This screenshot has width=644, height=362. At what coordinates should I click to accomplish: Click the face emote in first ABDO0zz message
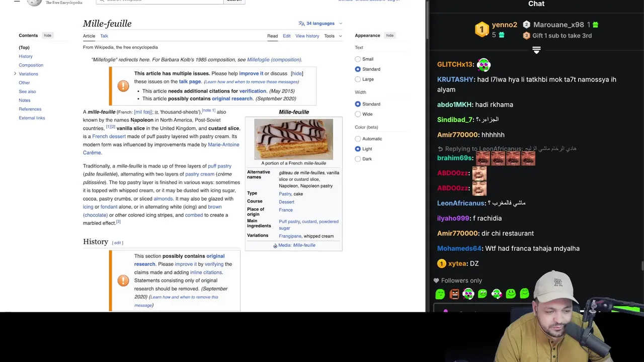pos(479,173)
